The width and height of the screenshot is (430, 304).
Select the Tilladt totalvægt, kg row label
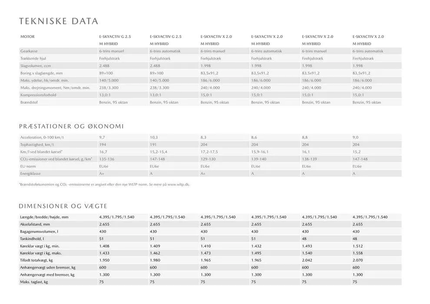point(36,260)
